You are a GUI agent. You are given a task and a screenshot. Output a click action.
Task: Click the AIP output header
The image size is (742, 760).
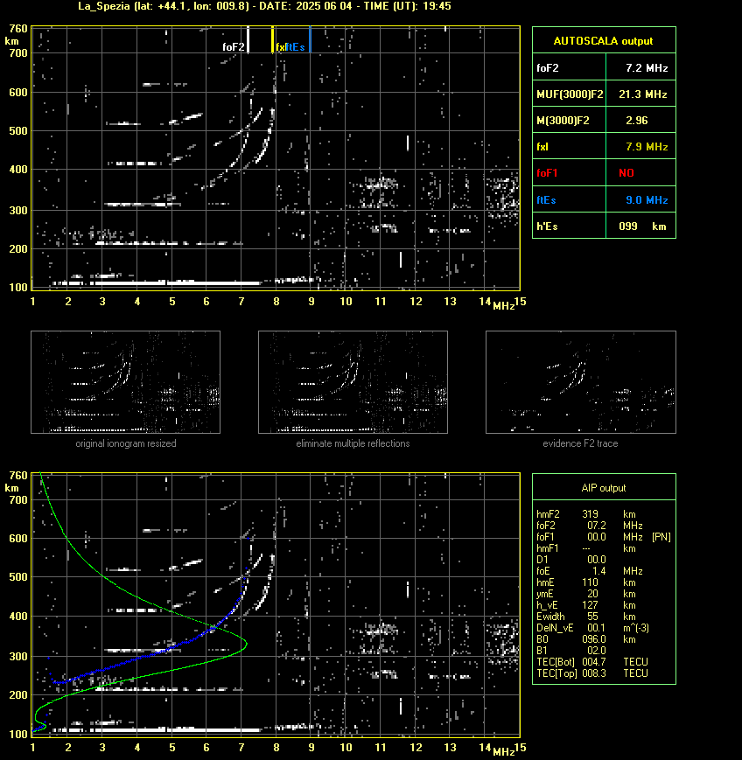[x=604, y=488]
